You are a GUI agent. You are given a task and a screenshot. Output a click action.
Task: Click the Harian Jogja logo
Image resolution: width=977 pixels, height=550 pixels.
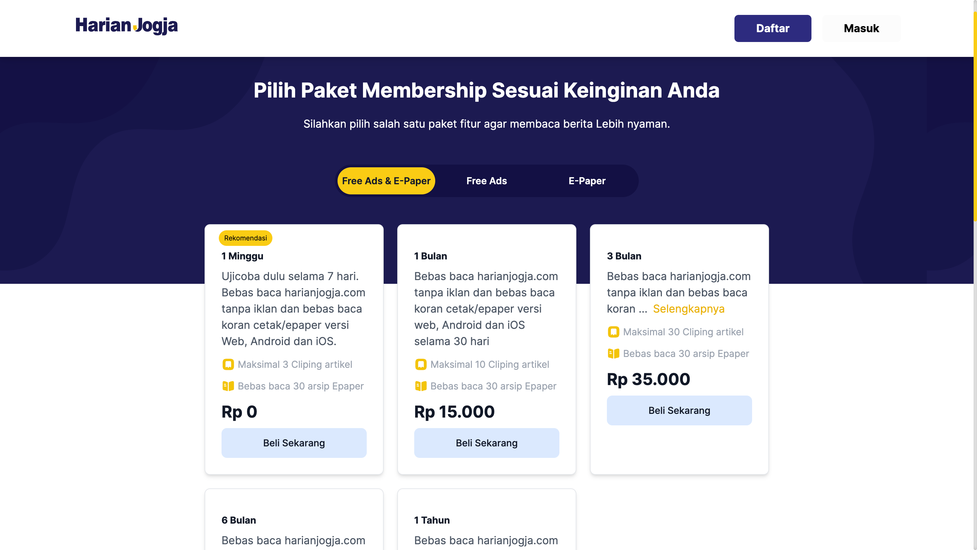[126, 26]
